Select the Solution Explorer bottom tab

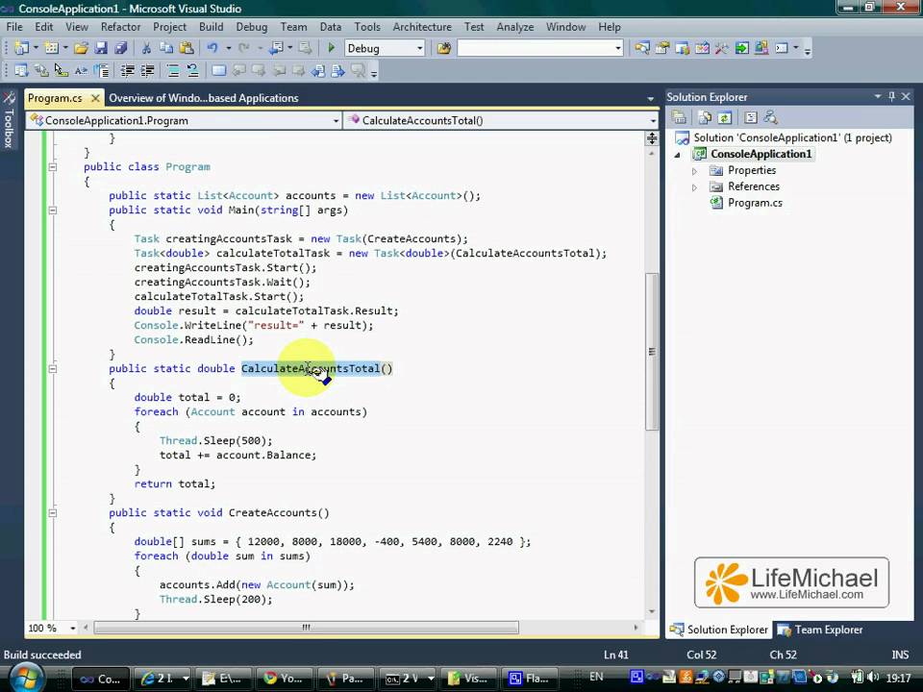719,630
